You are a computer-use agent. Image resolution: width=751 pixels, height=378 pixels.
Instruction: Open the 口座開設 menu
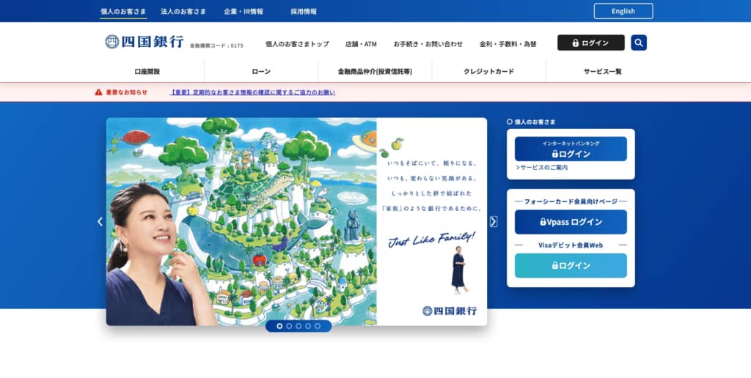pos(147,71)
